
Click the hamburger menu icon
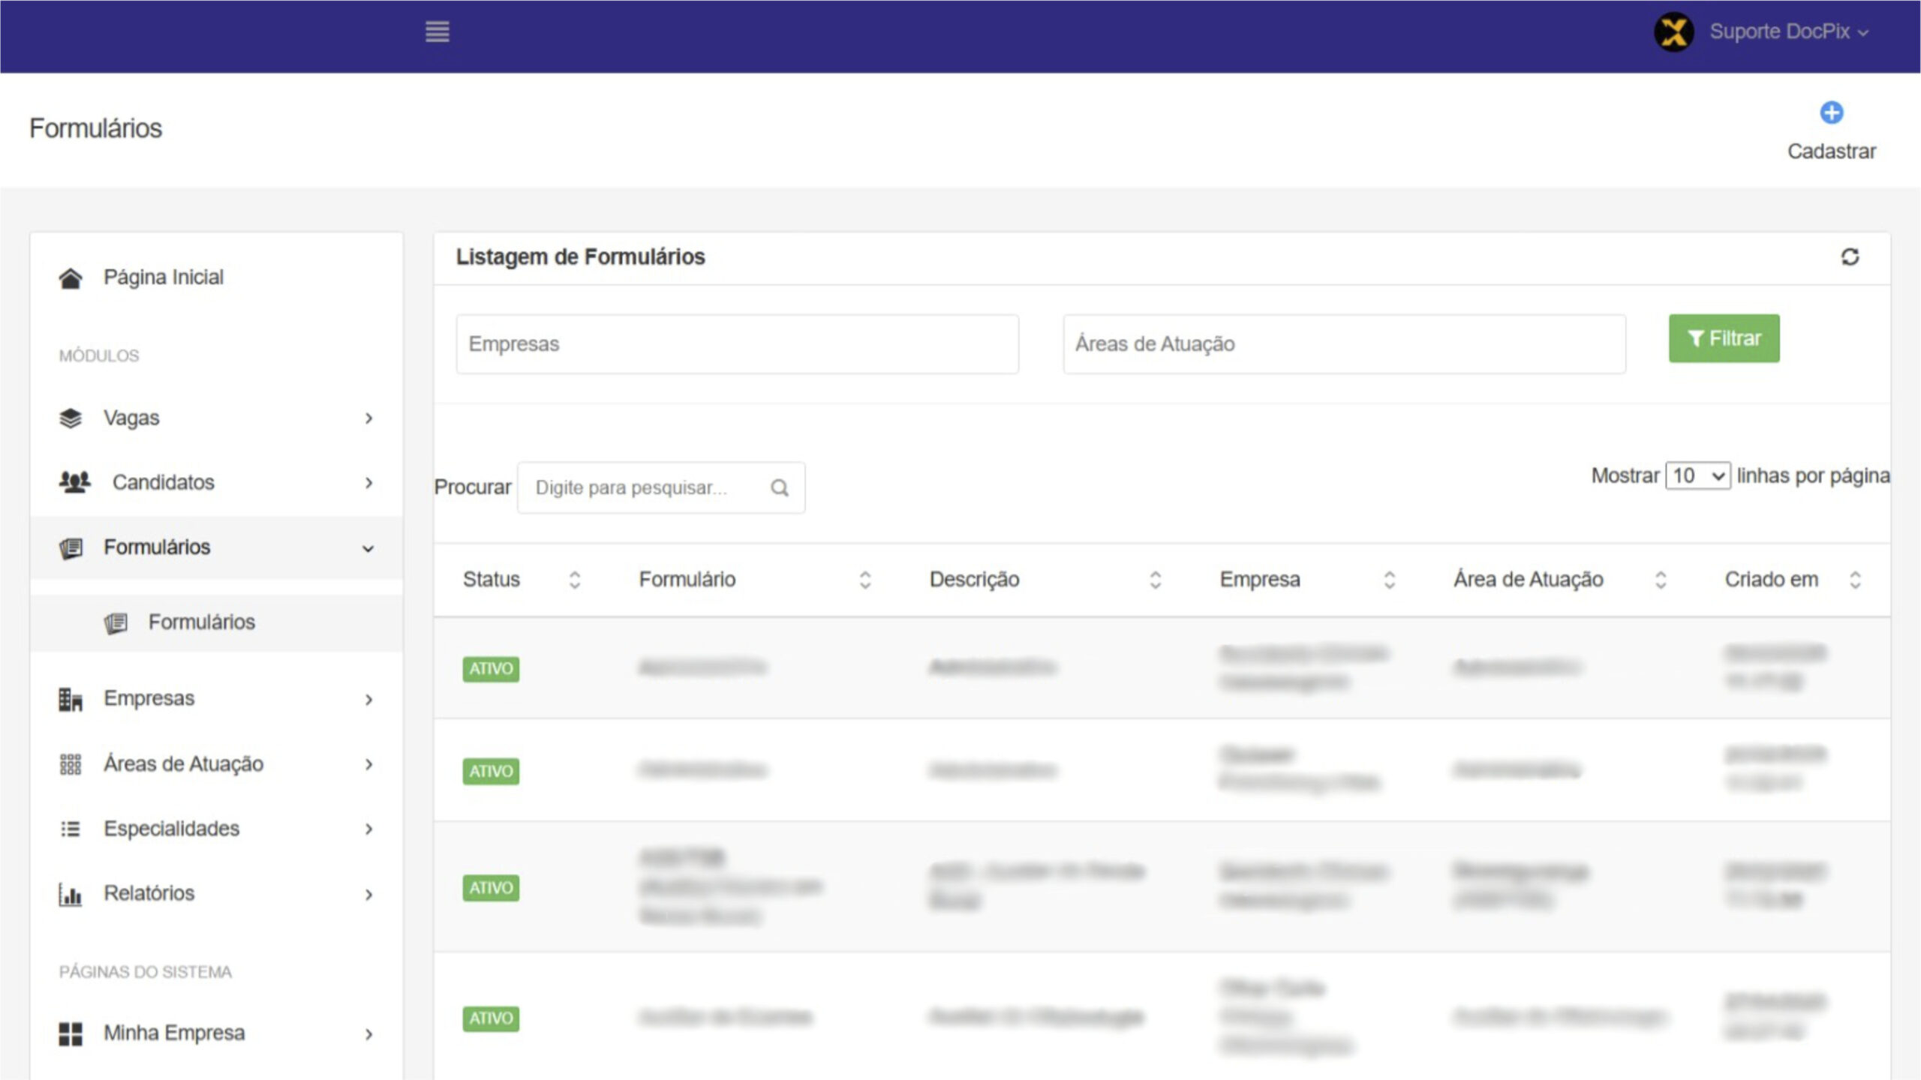pyautogui.click(x=437, y=31)
